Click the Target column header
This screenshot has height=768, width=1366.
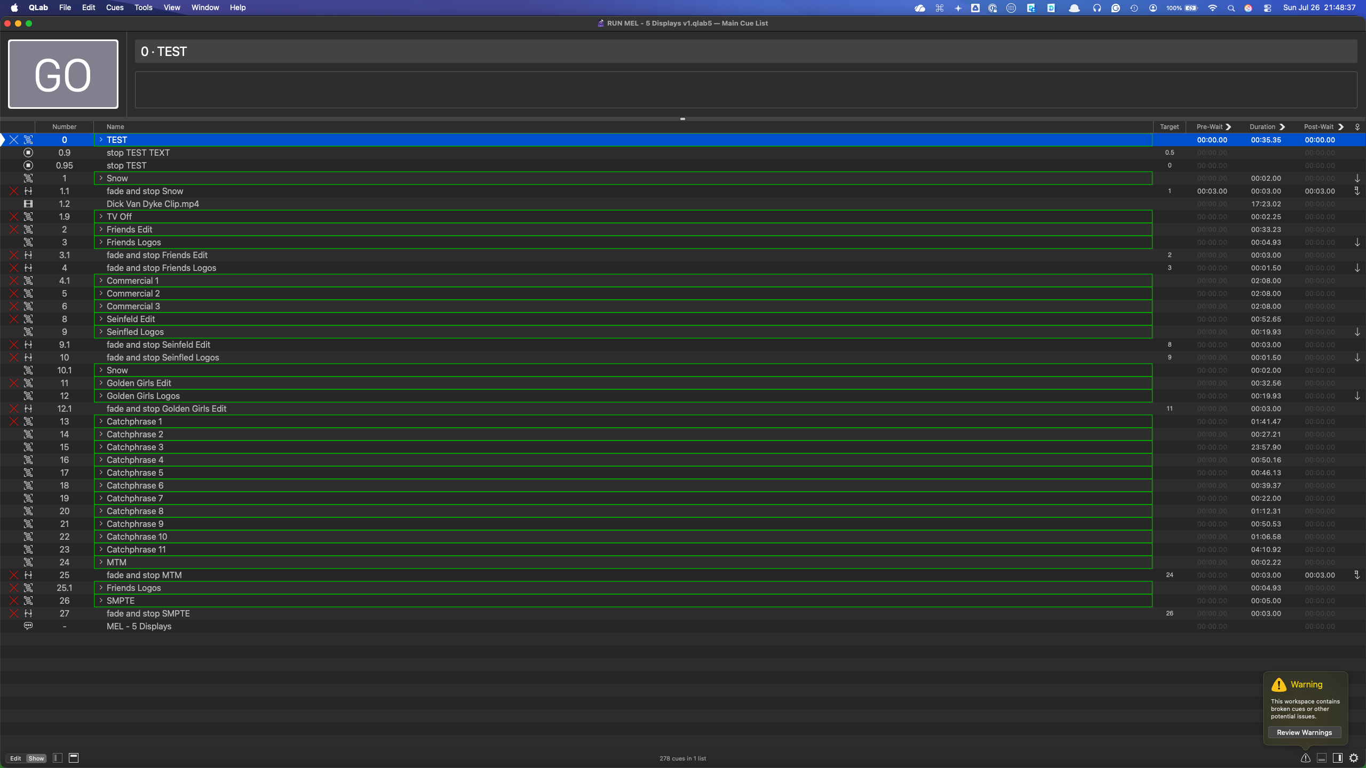point(1169,127)
